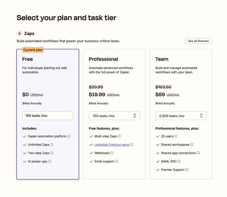The height and width of the screenshot is (197, 227).
Task: View the SAML SSO info icon
Action: 179,161
